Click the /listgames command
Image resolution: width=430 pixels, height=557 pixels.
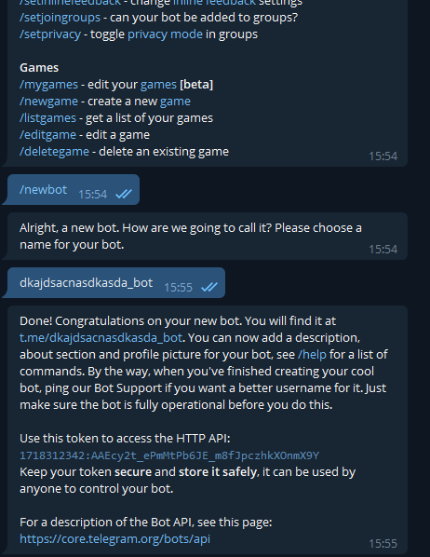[48, 118]
